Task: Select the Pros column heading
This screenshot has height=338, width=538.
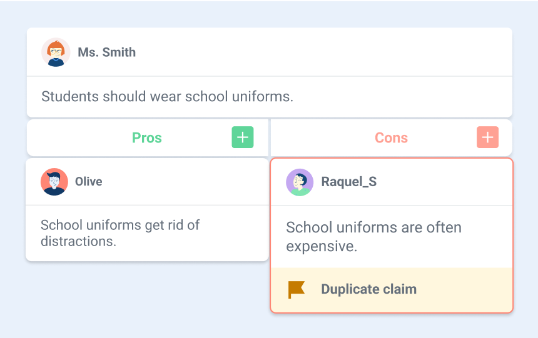Action: (147, 138)
